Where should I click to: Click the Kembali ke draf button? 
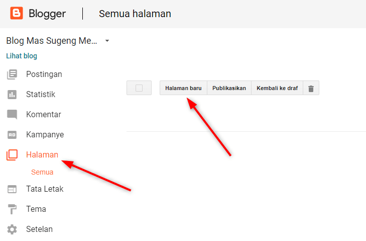tap(277, 88)
